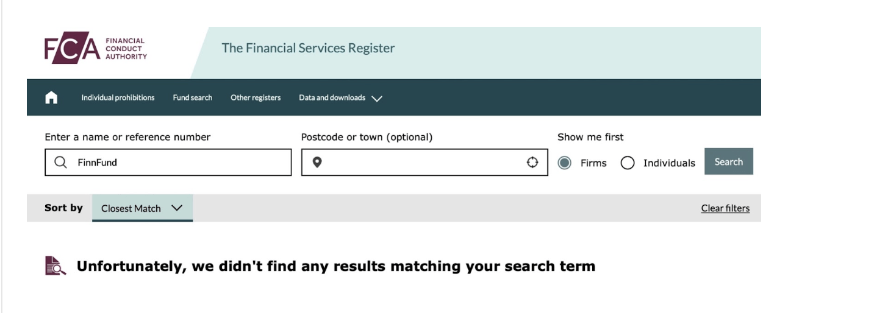Open the Closest Match sort dropdown
Image resolution: width=888 pixels, height=313 pixels.
point(142,208)
